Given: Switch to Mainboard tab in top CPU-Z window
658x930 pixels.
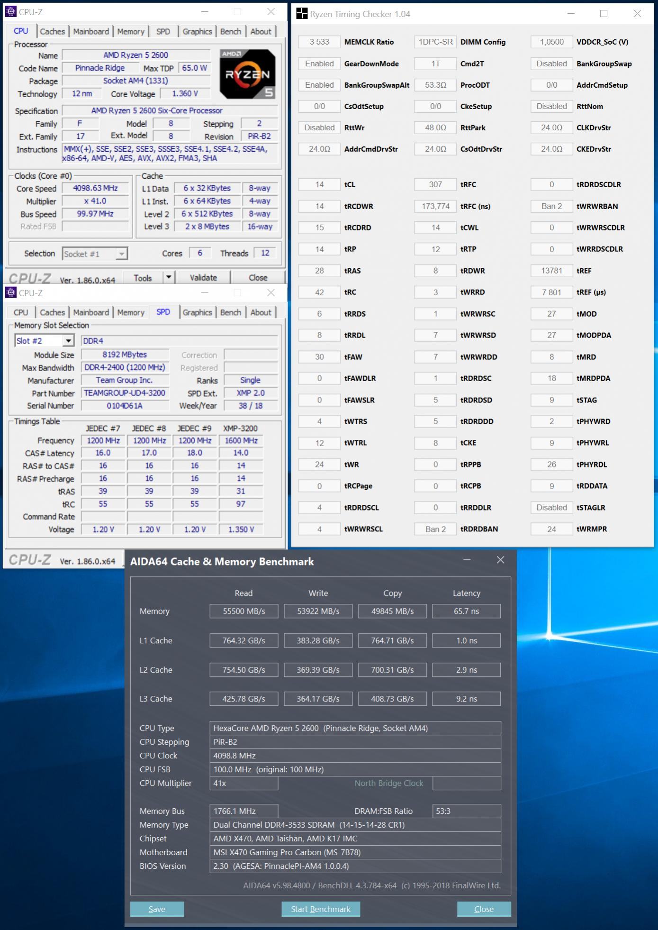Looking at the screenshot, I should pos(91,32).
